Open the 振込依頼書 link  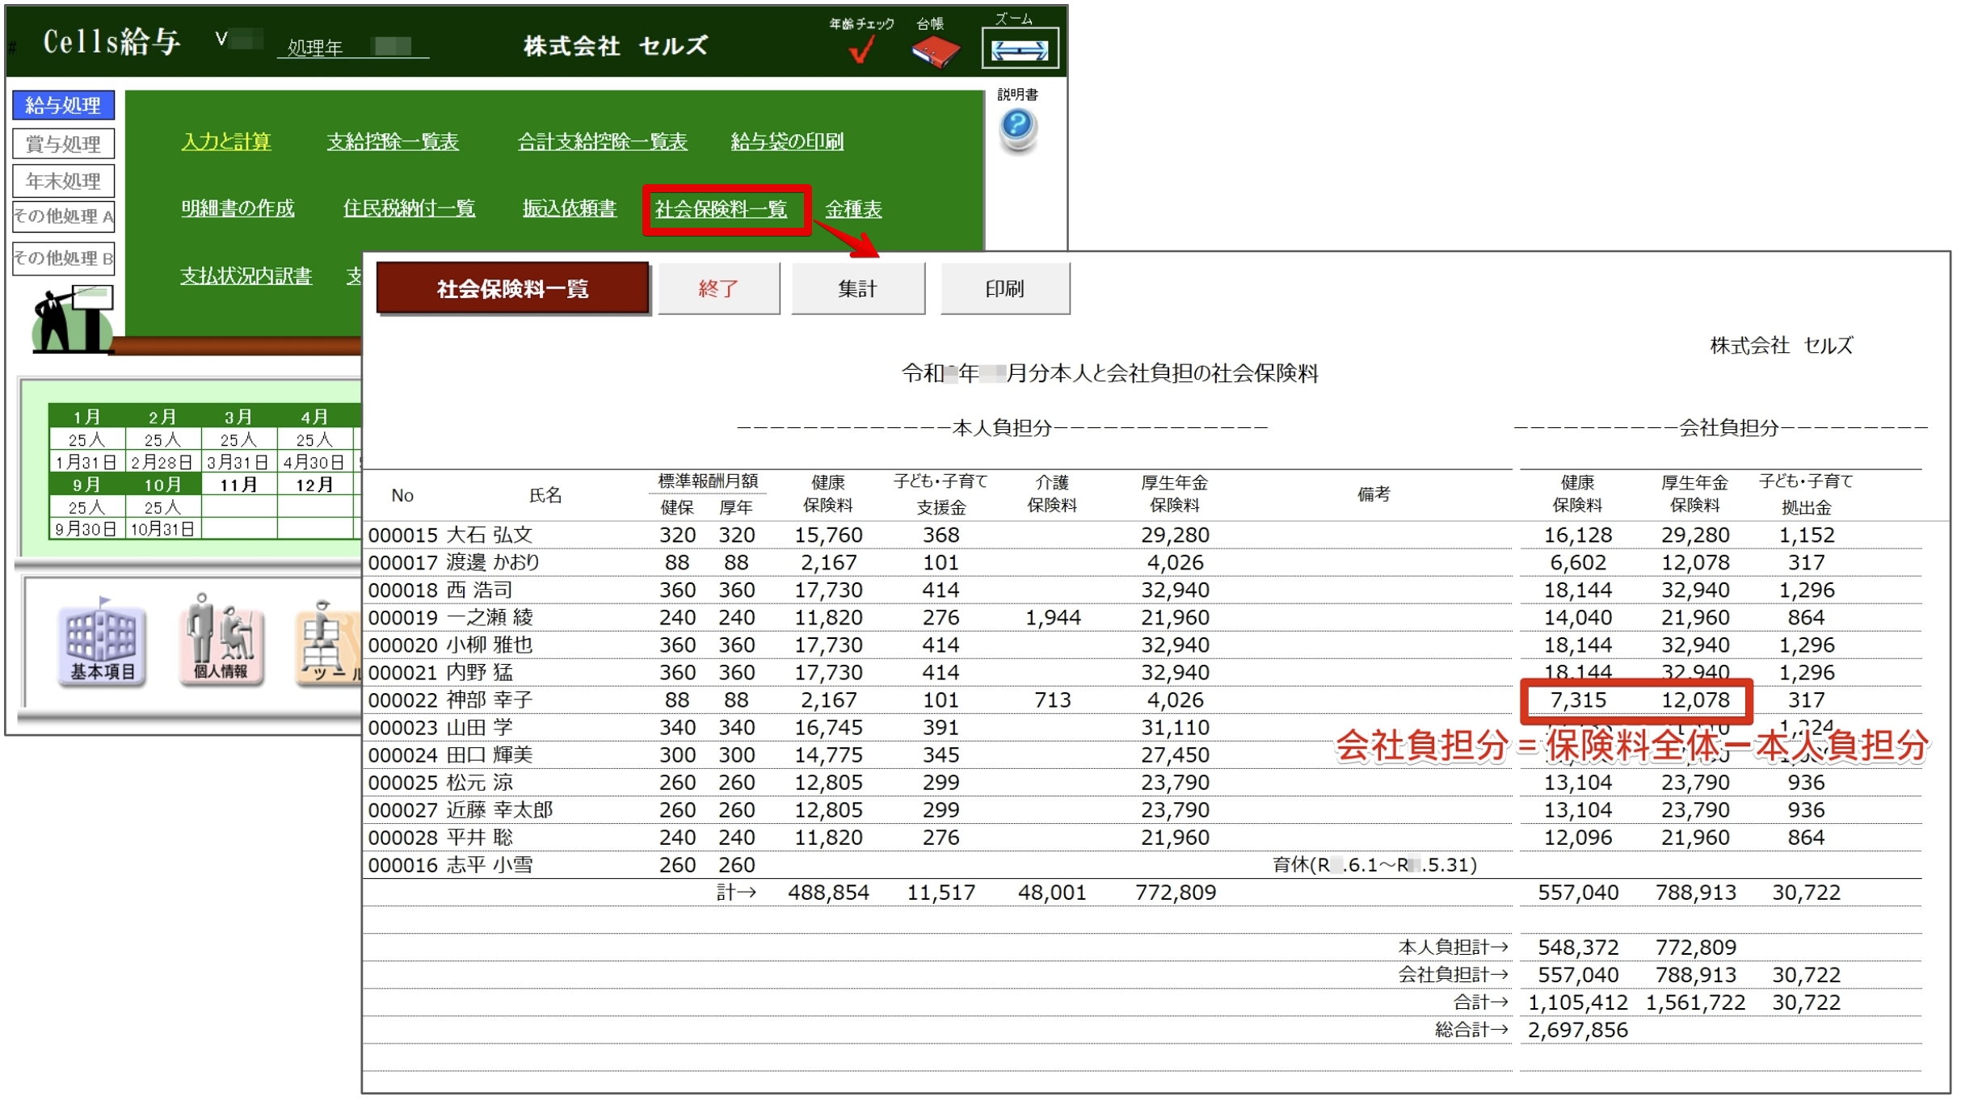tap(570, 209)
